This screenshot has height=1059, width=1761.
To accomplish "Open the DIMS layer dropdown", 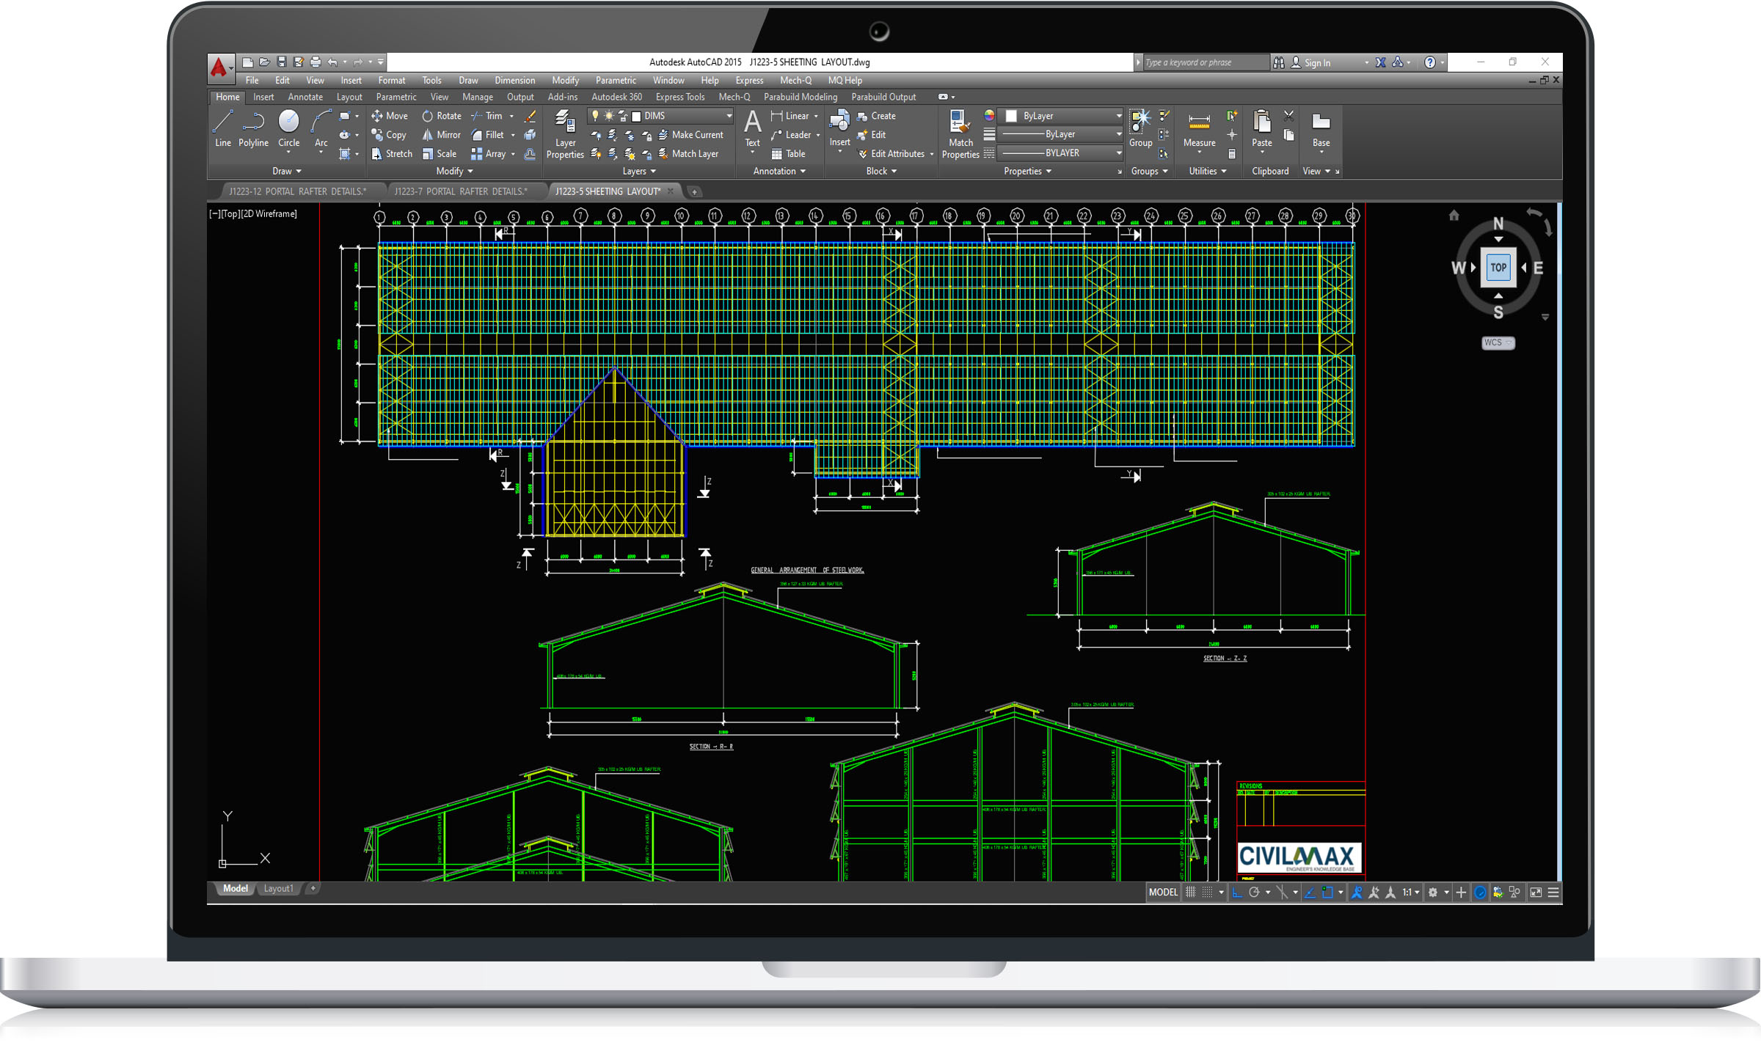I will 729,116.
